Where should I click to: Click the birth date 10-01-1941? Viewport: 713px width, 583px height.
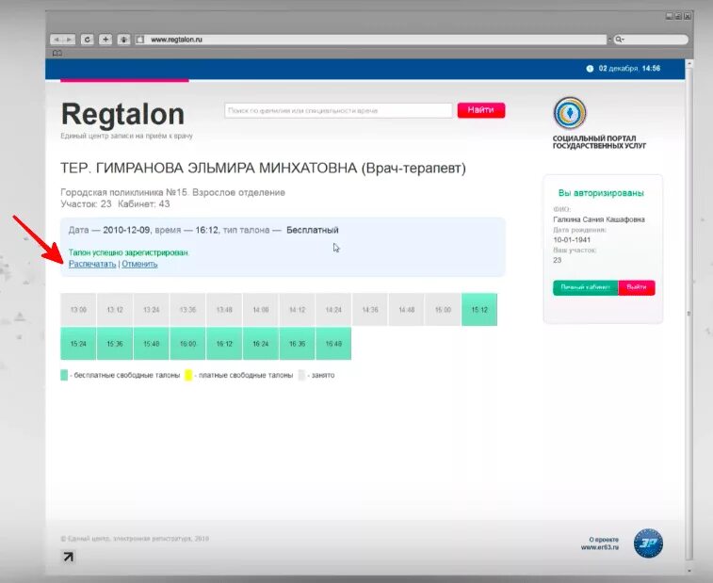572,239
